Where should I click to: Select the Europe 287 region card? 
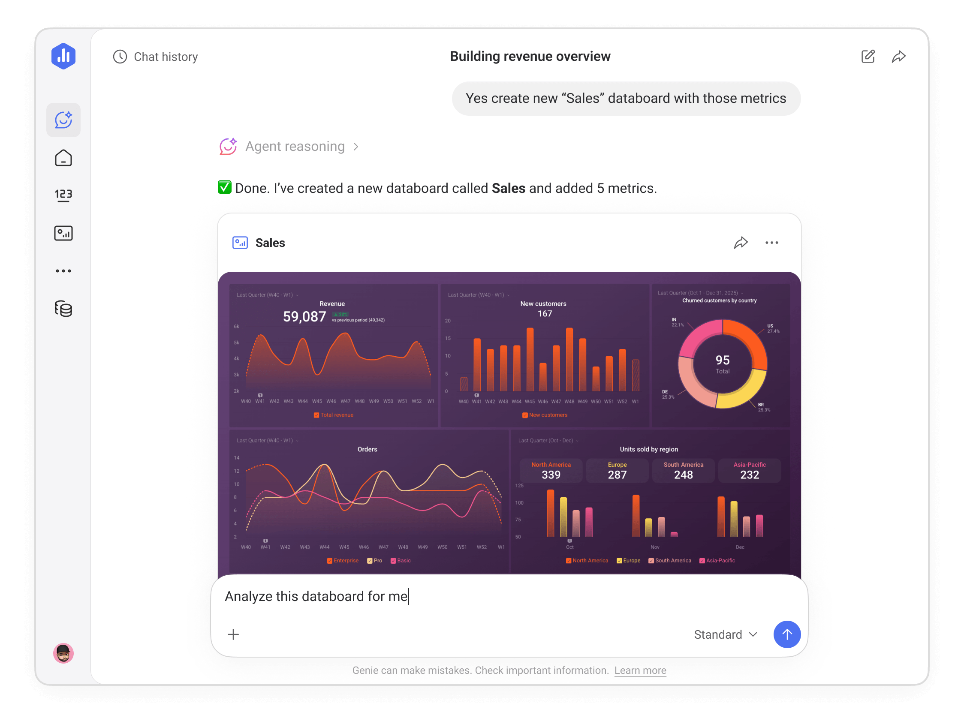coord(617,470)
